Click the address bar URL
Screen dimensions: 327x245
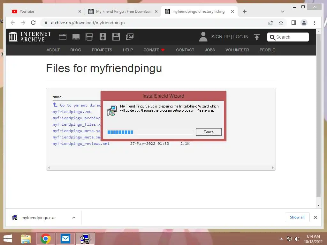(x=88, y=23)
